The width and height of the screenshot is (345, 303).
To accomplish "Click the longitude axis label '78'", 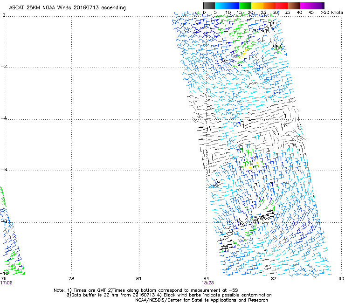I will 71,279.
